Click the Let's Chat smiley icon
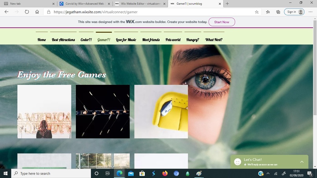Viewport: 317px width, 178px height. (x=238, y=162)
